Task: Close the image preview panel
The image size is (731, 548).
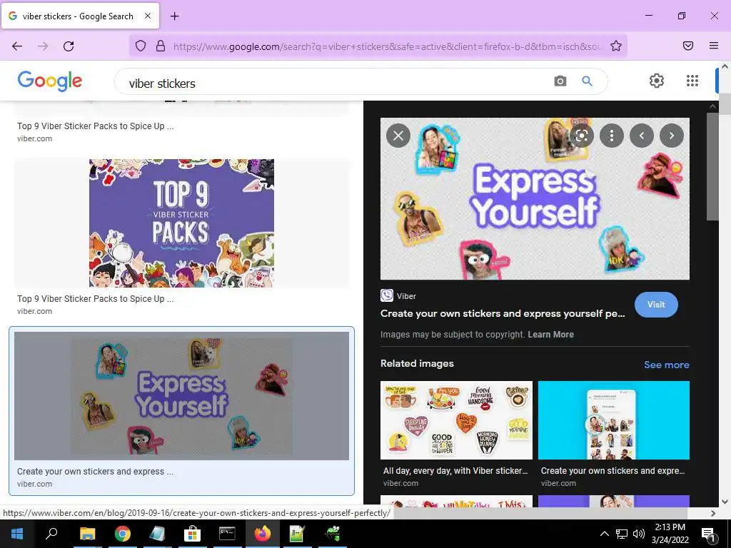Action: click(x=398, y=136)
